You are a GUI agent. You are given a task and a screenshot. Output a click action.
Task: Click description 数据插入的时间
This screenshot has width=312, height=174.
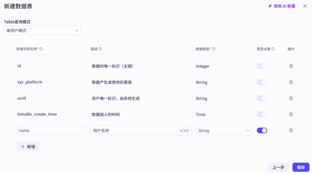click(106, 114)
